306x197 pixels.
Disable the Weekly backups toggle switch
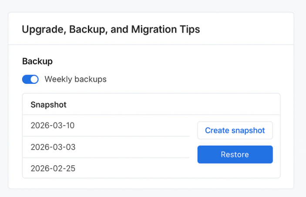(x=30, y=79)
